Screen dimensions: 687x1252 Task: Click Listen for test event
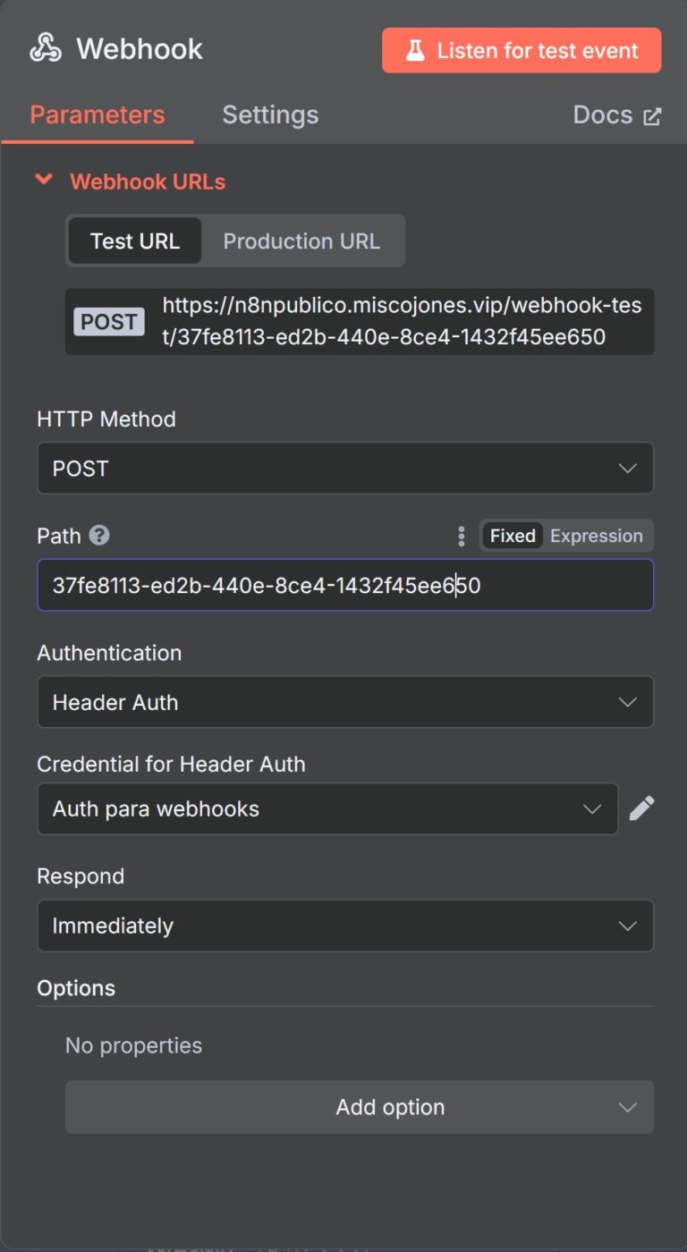522,50
